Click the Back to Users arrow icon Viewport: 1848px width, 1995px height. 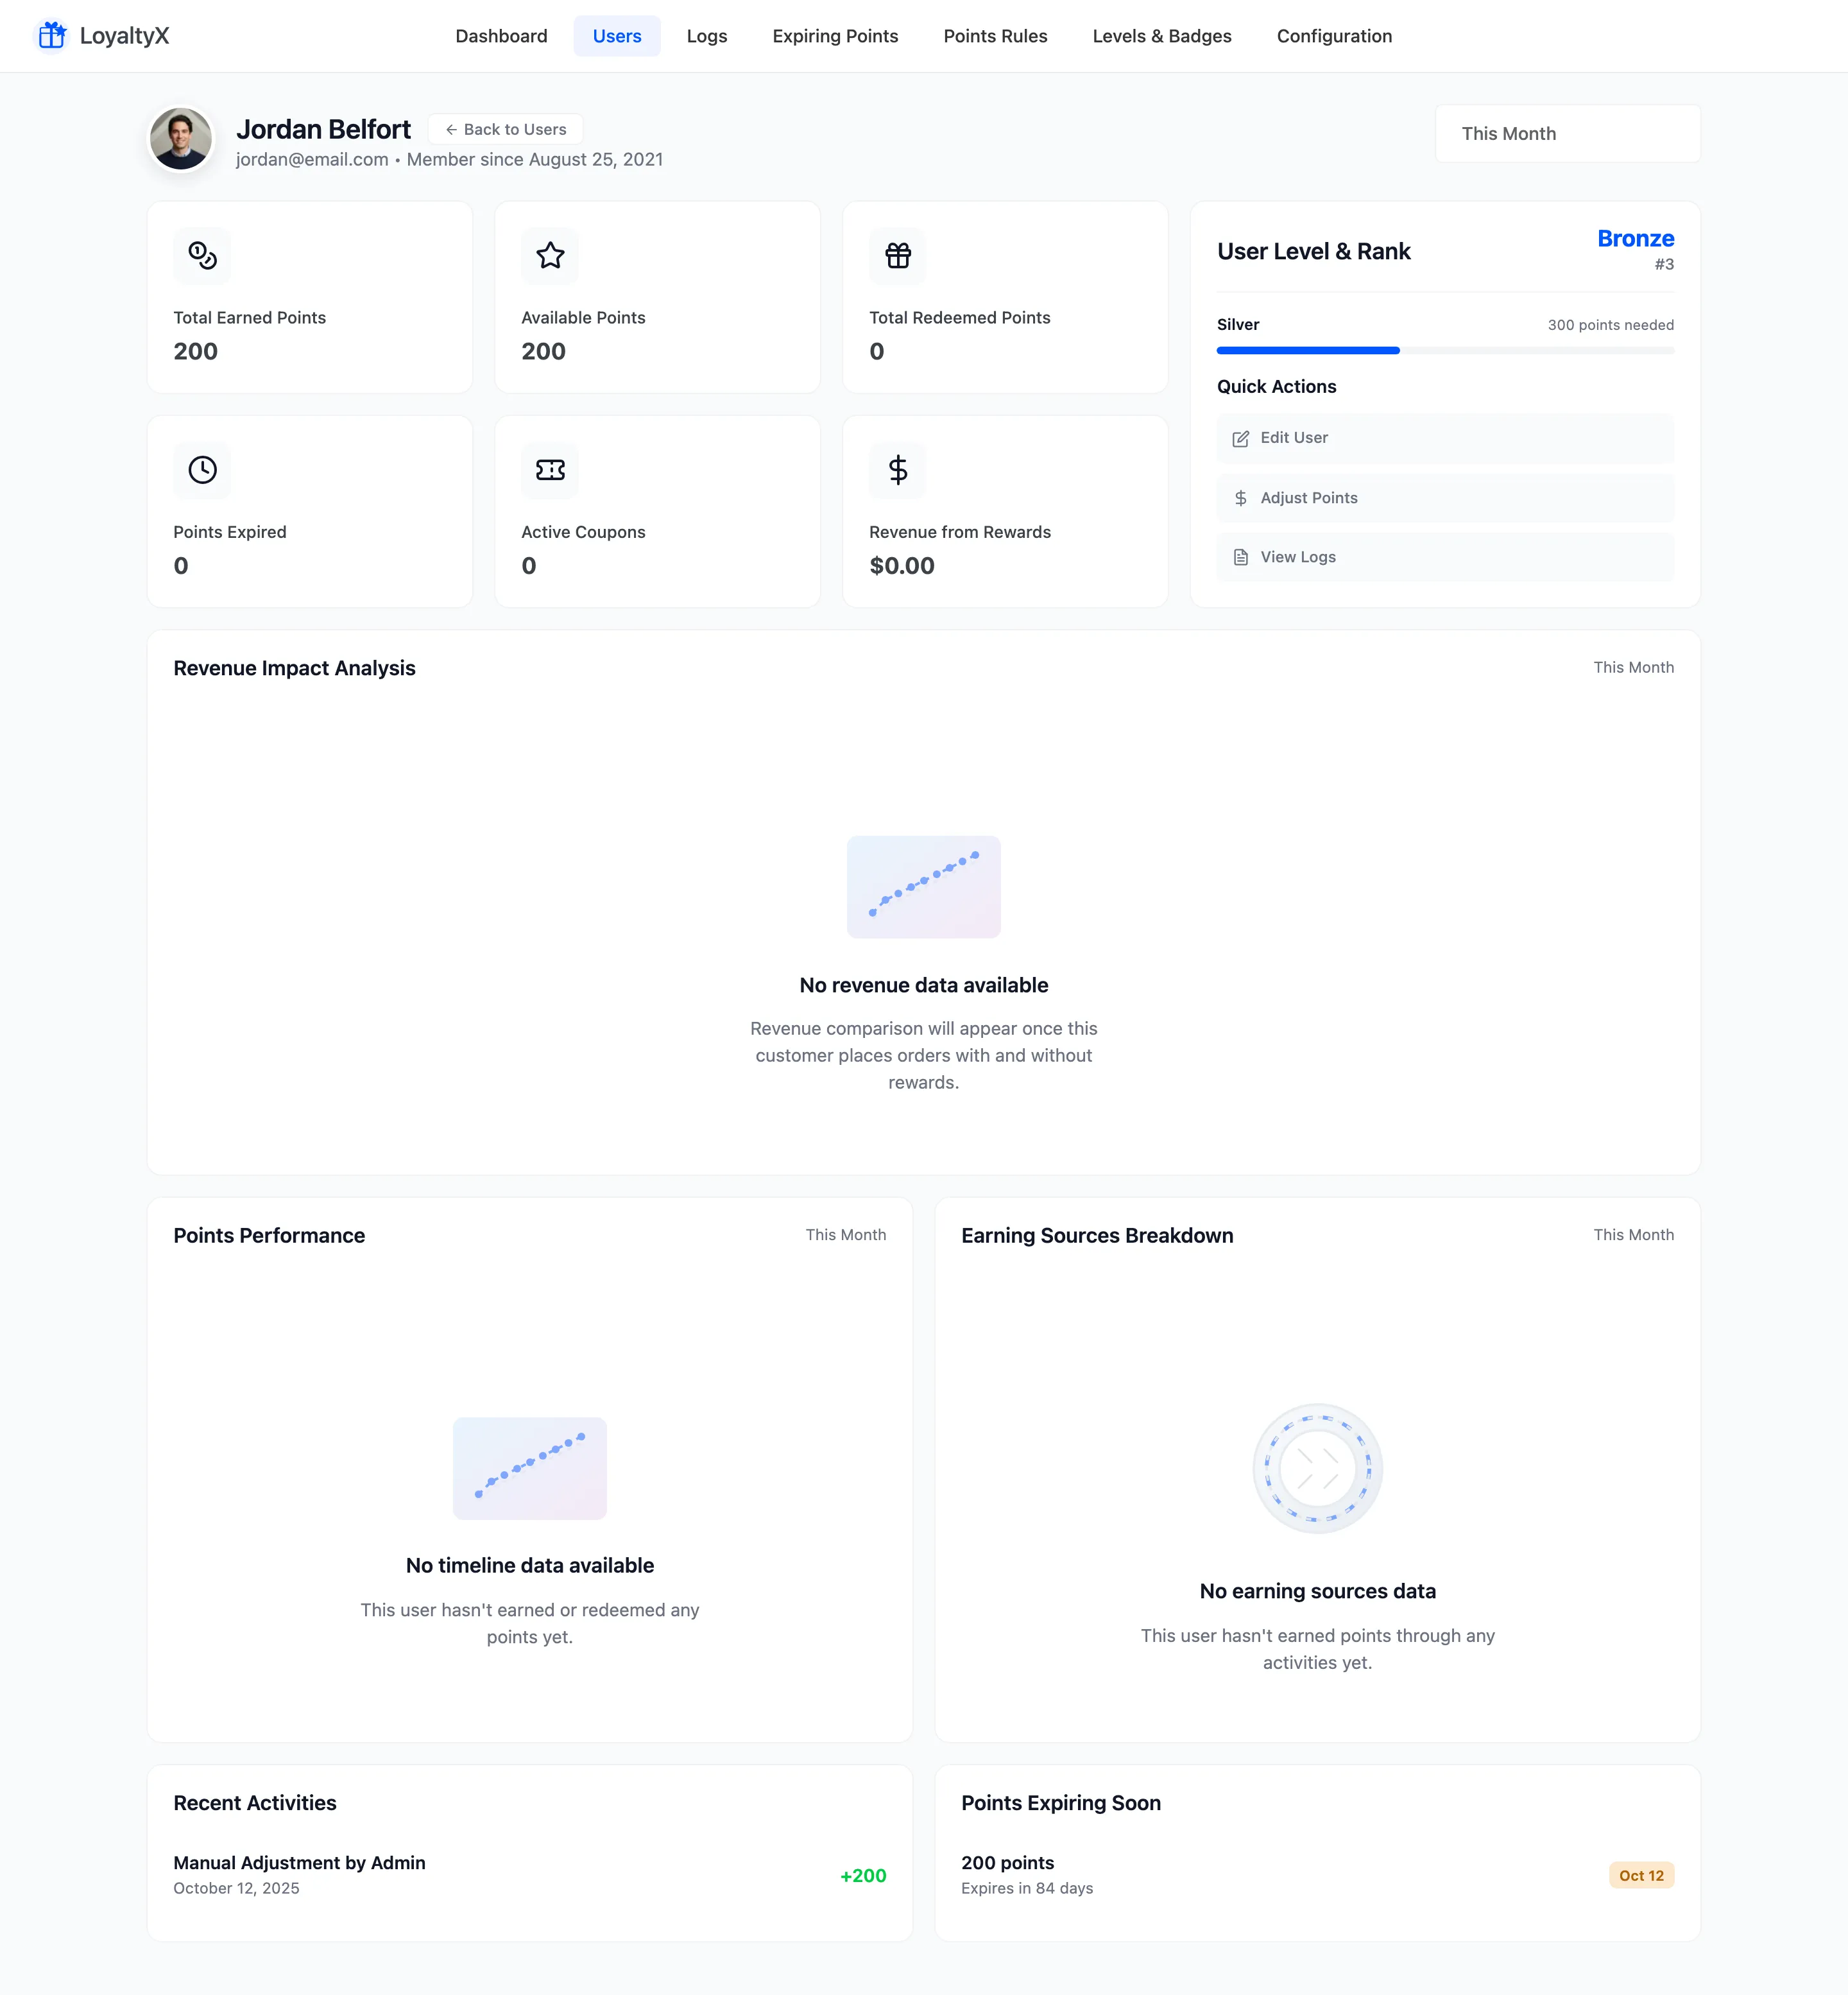tap(451, 130)
